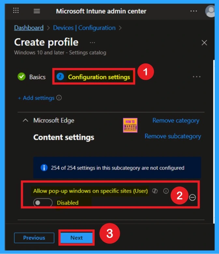Close the Create profile pane

tap(204, 43)
